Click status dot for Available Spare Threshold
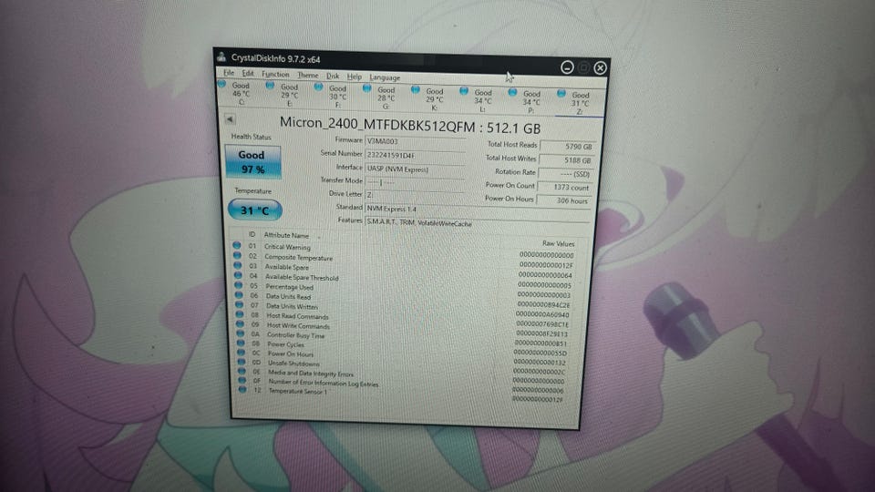This screenshot has width=875, height=492. 238,275
